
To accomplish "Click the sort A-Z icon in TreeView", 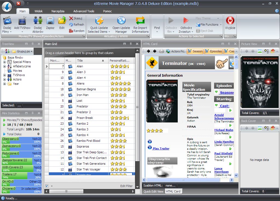I will coord(7,51).
